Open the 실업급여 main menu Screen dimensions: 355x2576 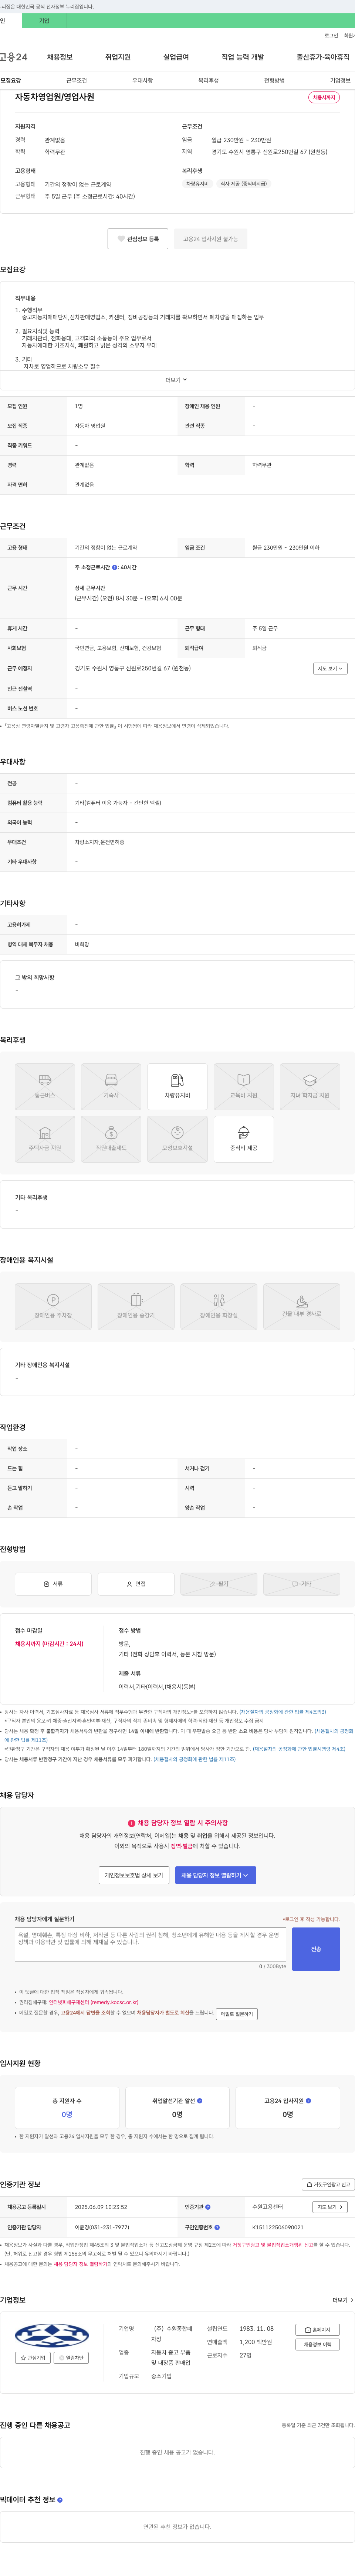coord(176,57)
